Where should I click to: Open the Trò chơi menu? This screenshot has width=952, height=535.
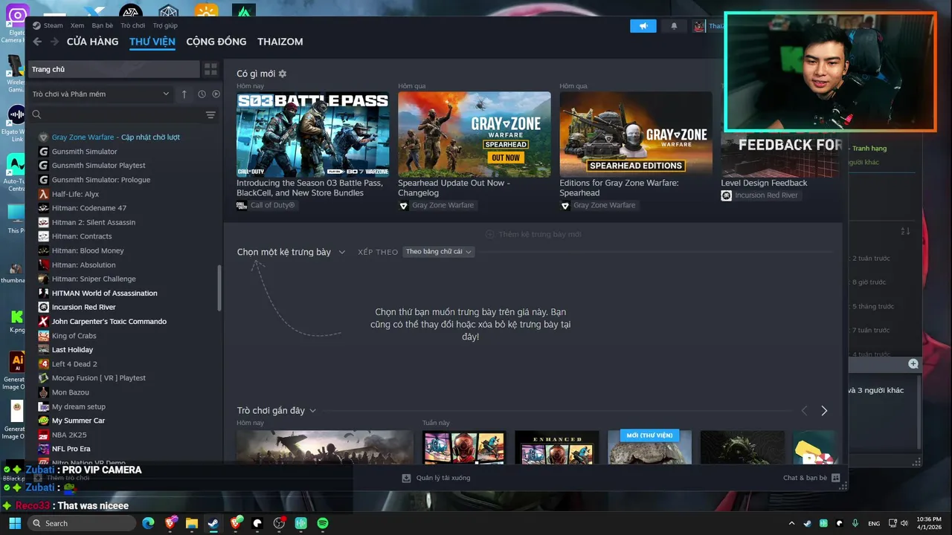(x=133, y=25)
